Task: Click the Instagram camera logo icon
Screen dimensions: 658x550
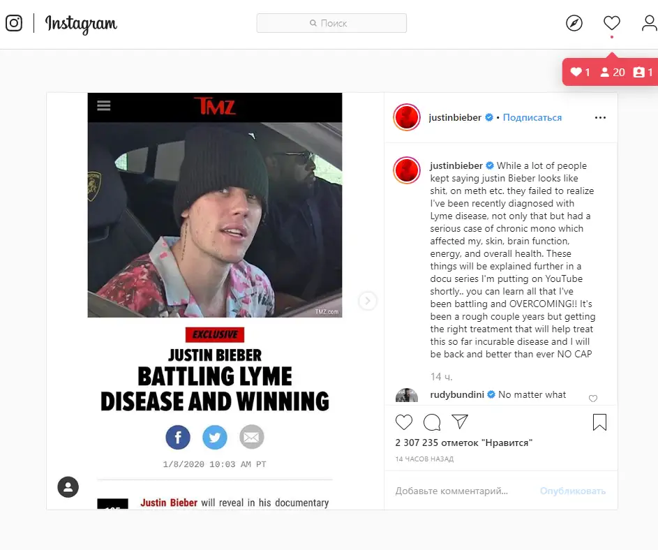Action: point(14,23)
